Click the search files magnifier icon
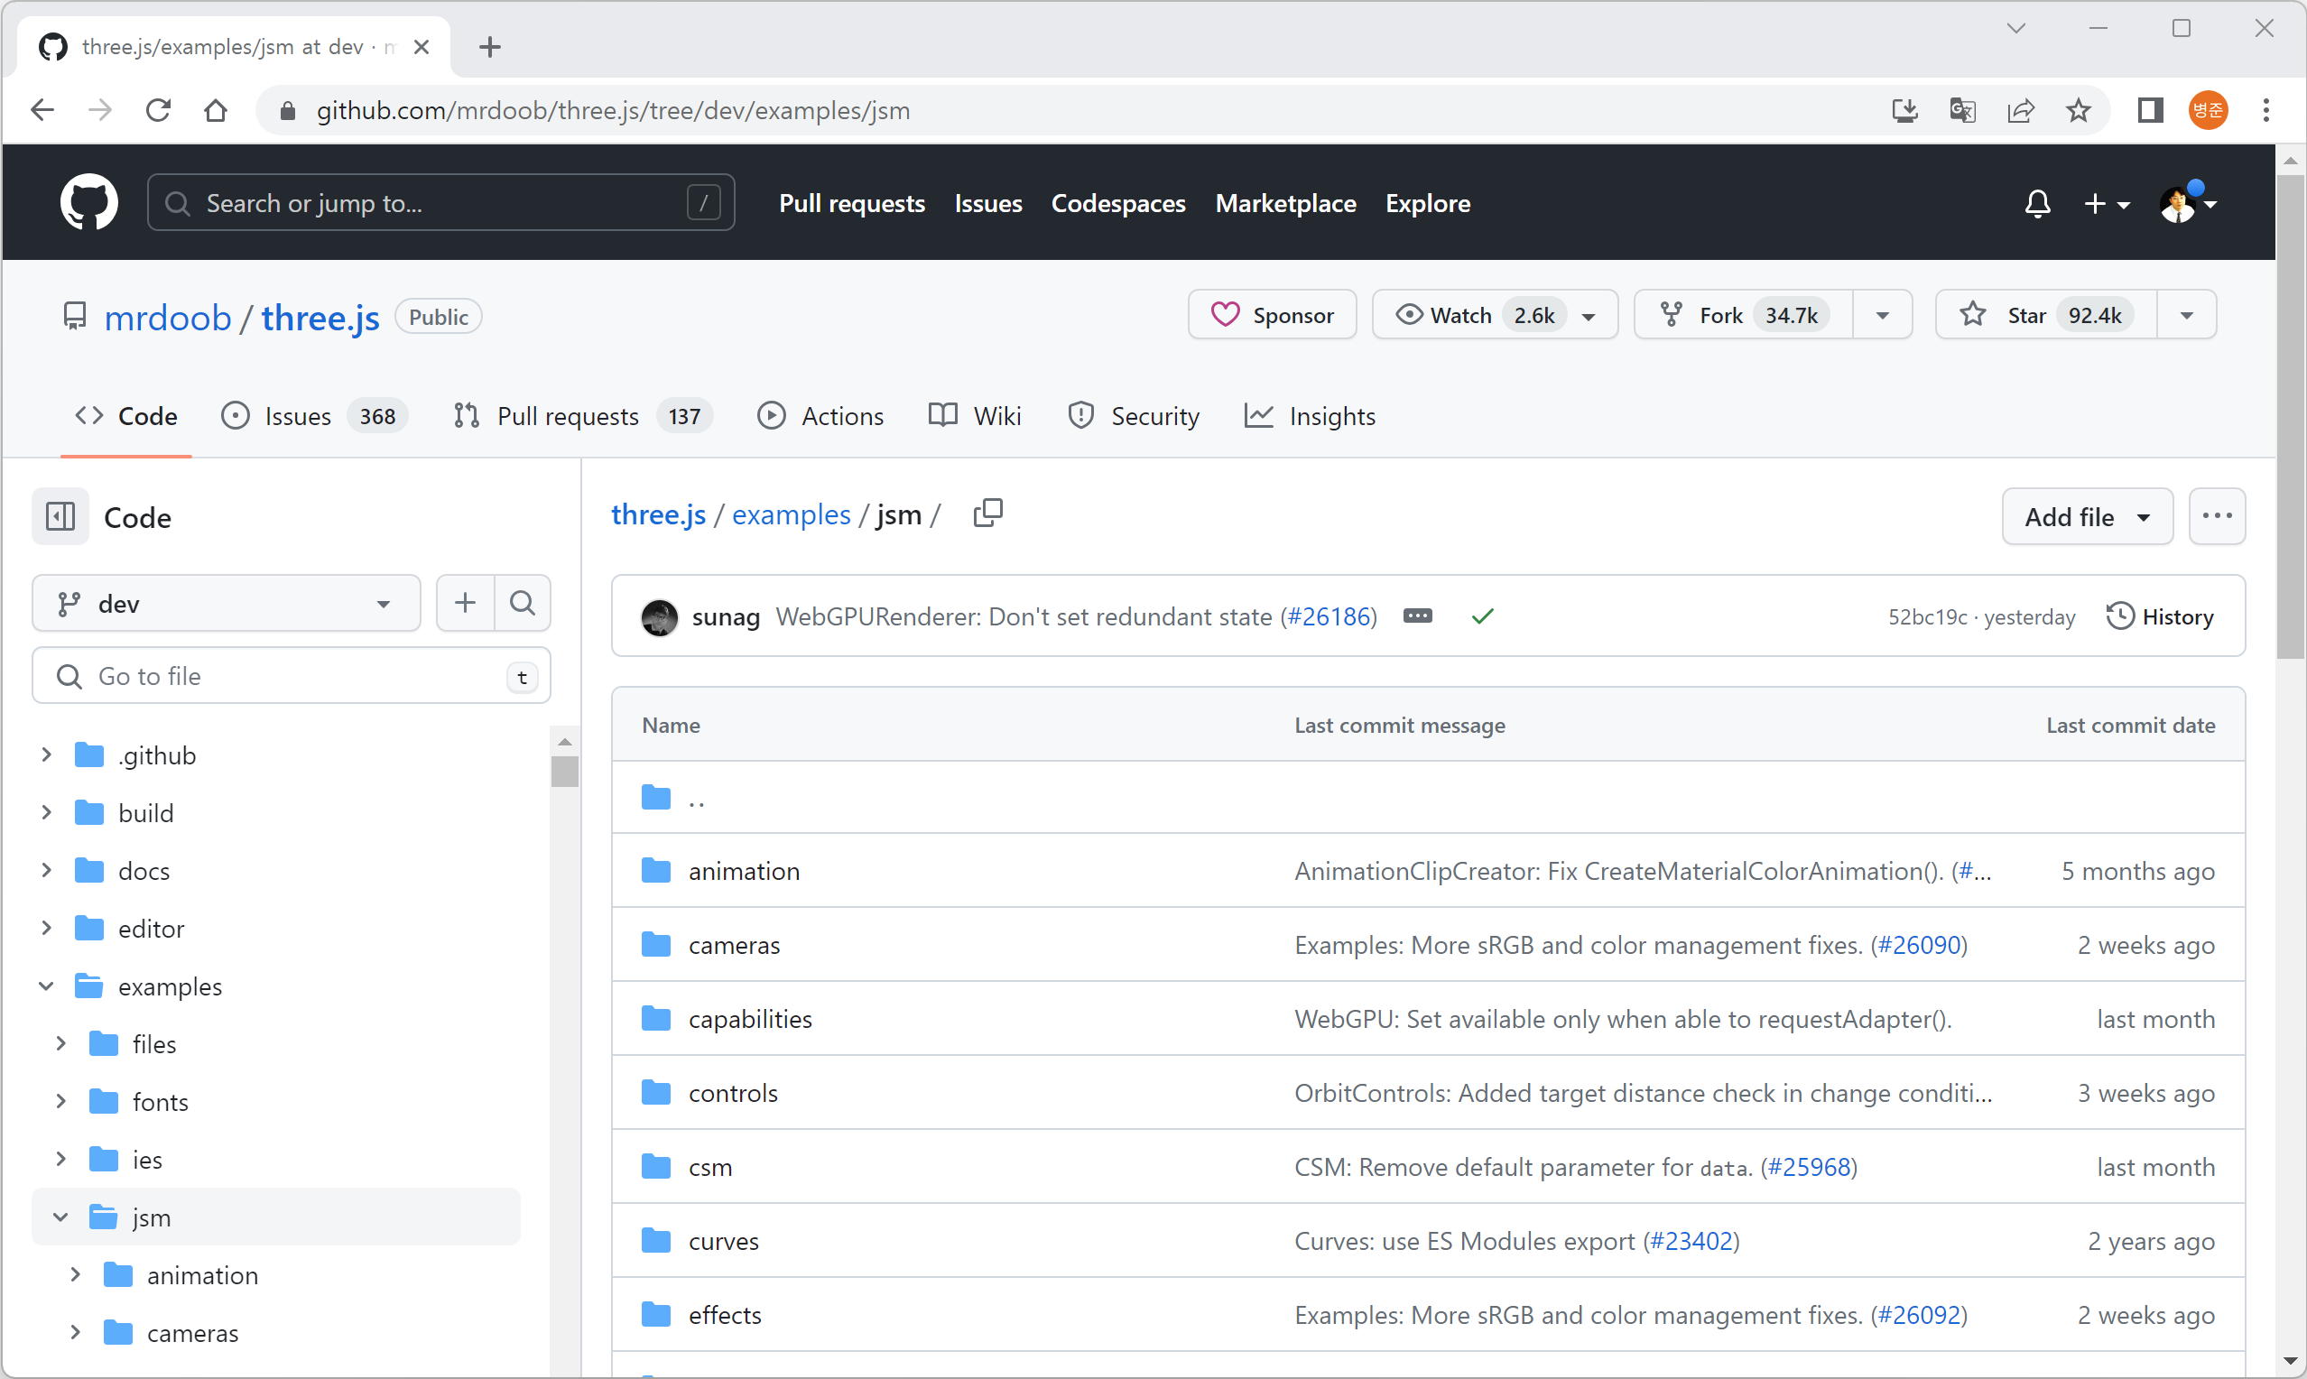The image size is (2307, 1379). tap(523, 603)
